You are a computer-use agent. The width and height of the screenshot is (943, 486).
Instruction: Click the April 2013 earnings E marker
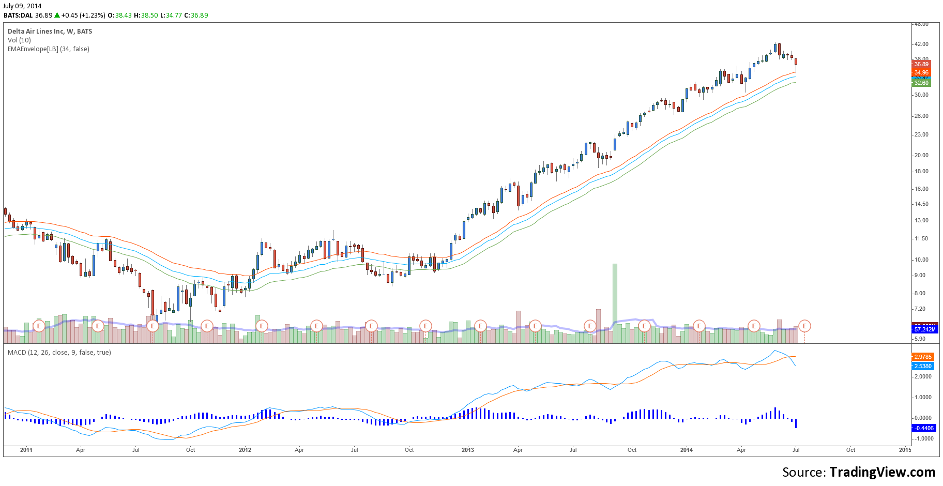(535, 326)
